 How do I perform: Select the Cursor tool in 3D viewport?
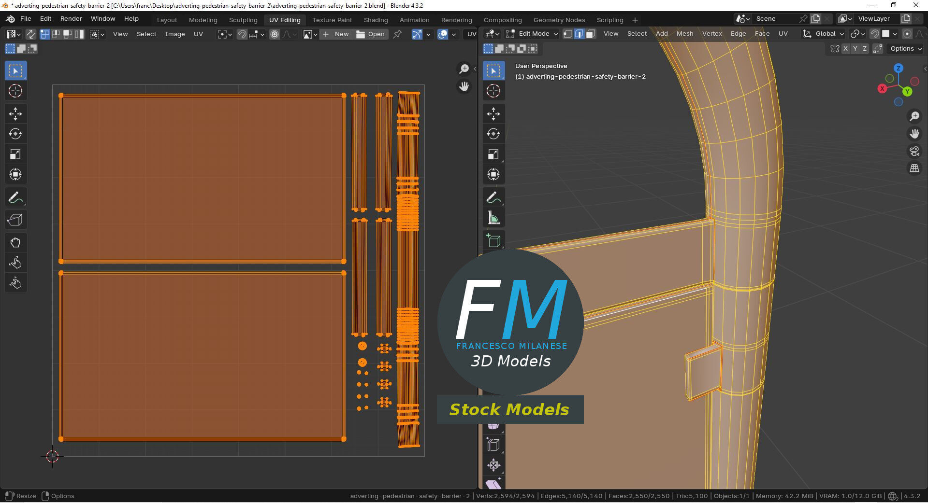tap(493, 91)
